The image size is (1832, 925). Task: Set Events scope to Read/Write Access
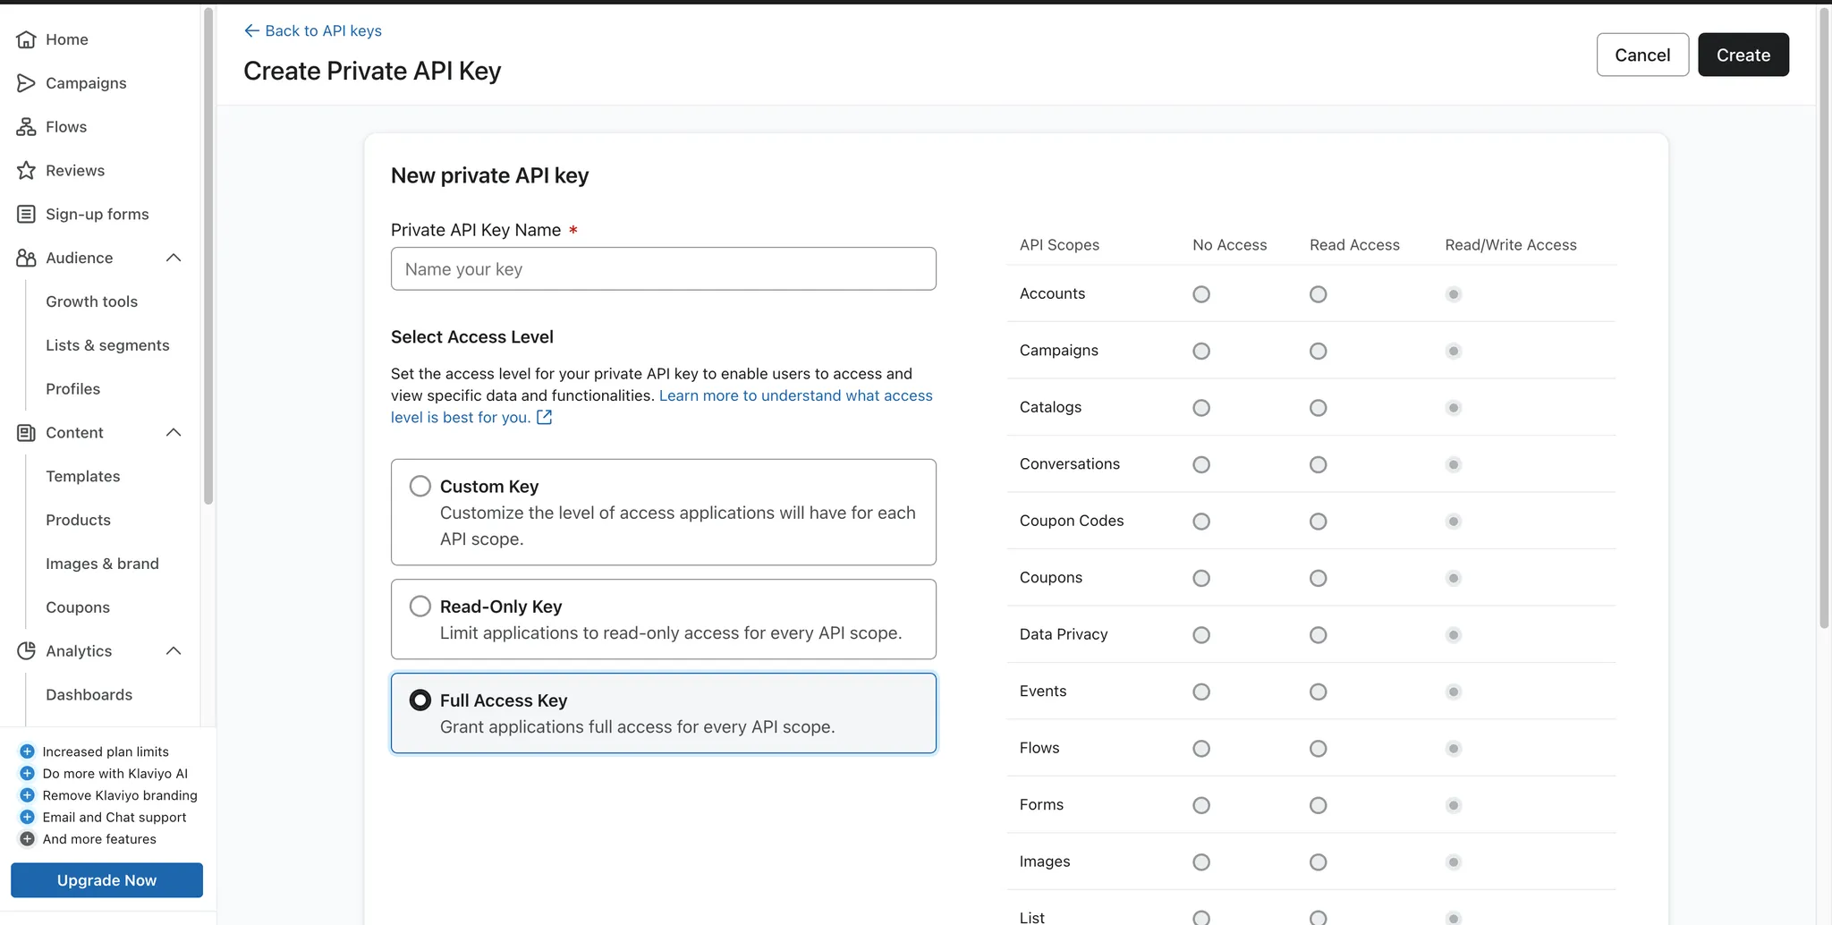tap(1454, 692)
